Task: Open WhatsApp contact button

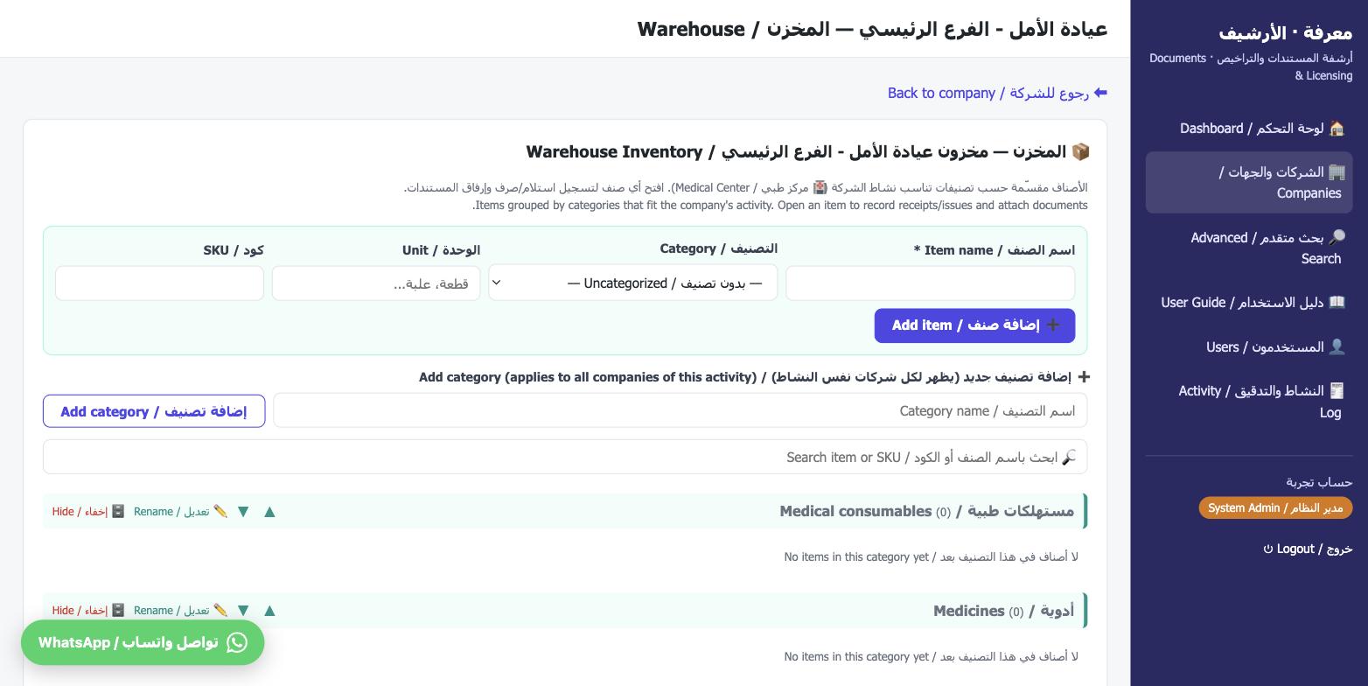Action: click(143, 642)
